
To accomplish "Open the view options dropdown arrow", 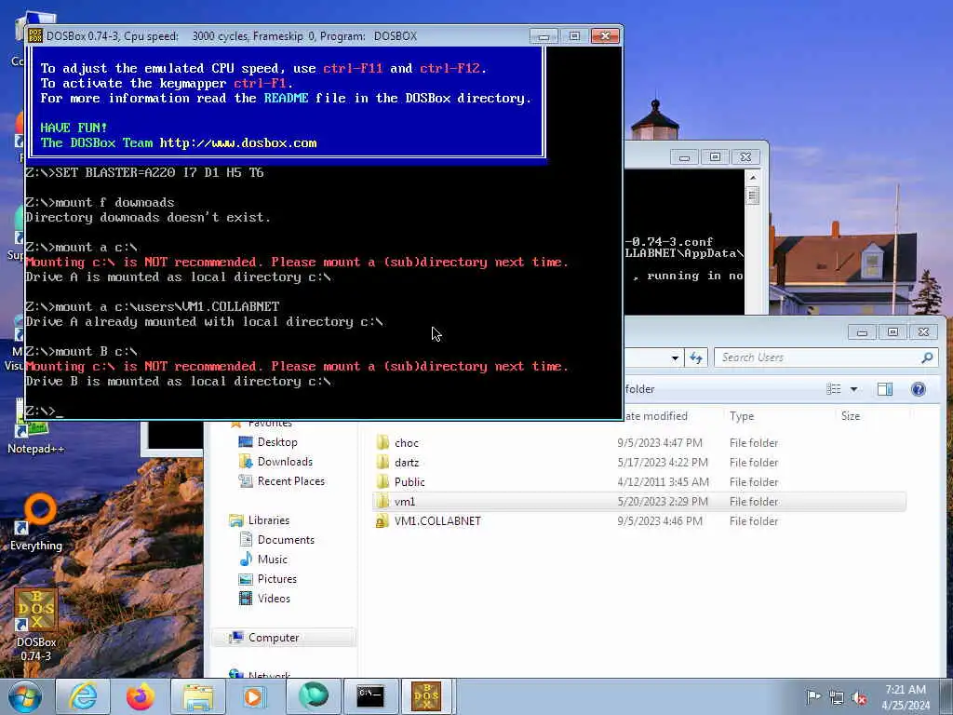I will pos(853,389).
